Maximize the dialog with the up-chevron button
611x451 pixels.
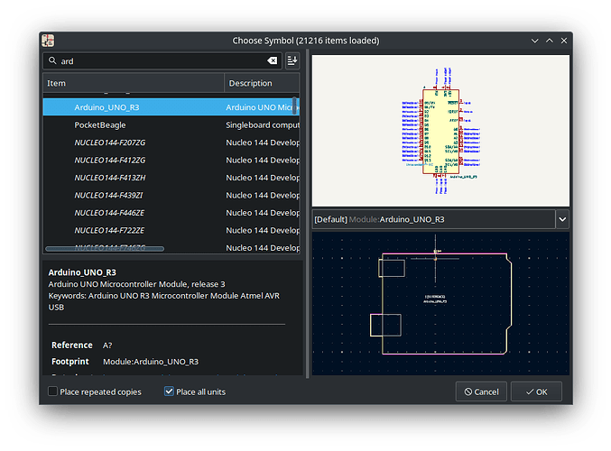point(550,41)
